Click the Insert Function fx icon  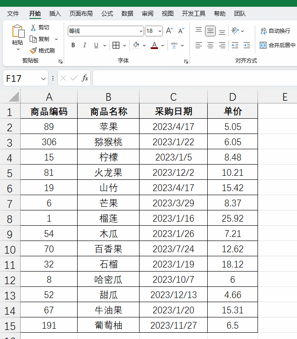click(85, 78)
